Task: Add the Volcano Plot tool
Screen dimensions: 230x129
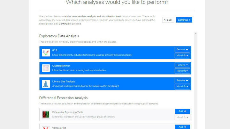Action: 182,127
